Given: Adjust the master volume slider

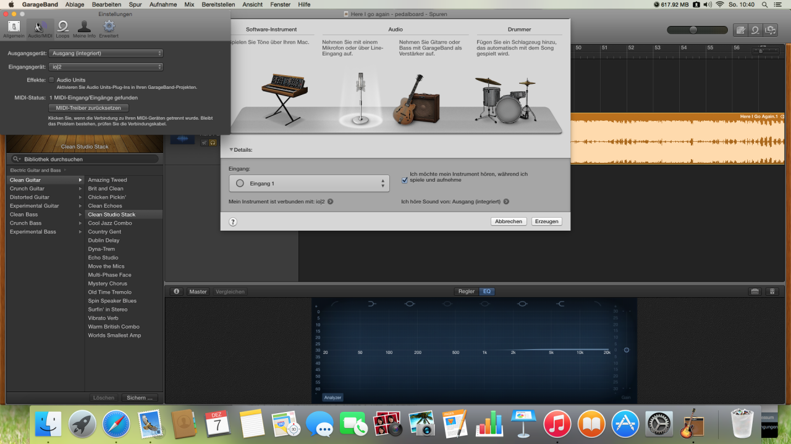Looking at the screenshot, I should click(693, 30).
